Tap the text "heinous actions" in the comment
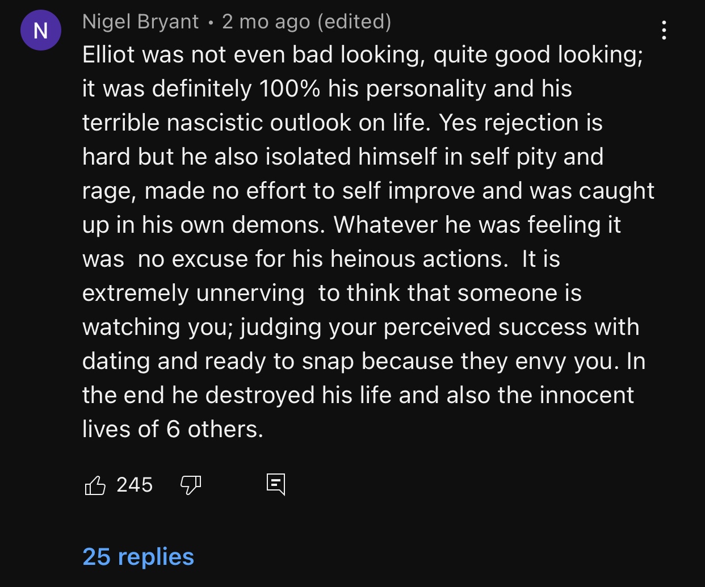 419,259
